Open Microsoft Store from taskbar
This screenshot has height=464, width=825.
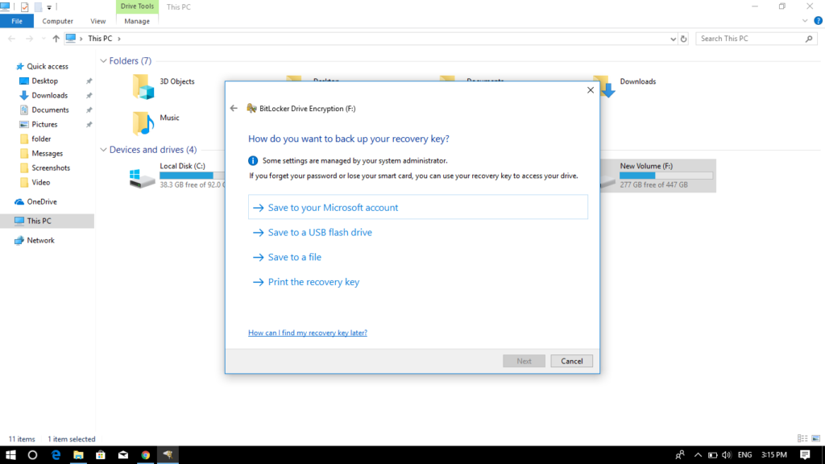[101, 455]
